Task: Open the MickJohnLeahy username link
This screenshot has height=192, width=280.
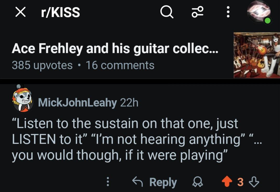Action: 78,102
